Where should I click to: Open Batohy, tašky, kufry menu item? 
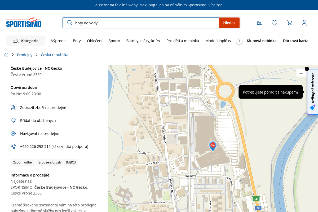143,41
